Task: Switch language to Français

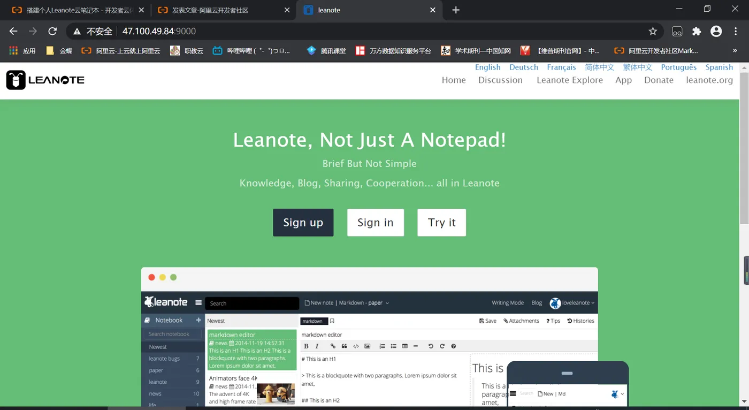Action: (561, 67)
